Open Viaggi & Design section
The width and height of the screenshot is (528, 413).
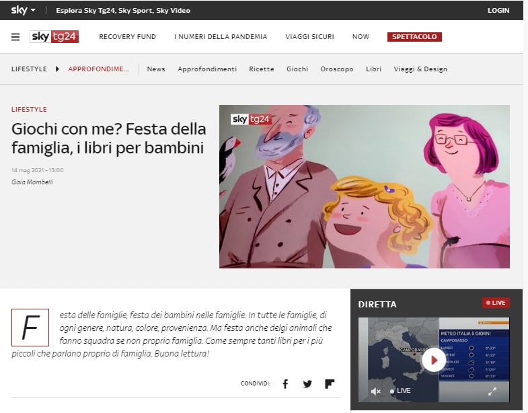420,69
